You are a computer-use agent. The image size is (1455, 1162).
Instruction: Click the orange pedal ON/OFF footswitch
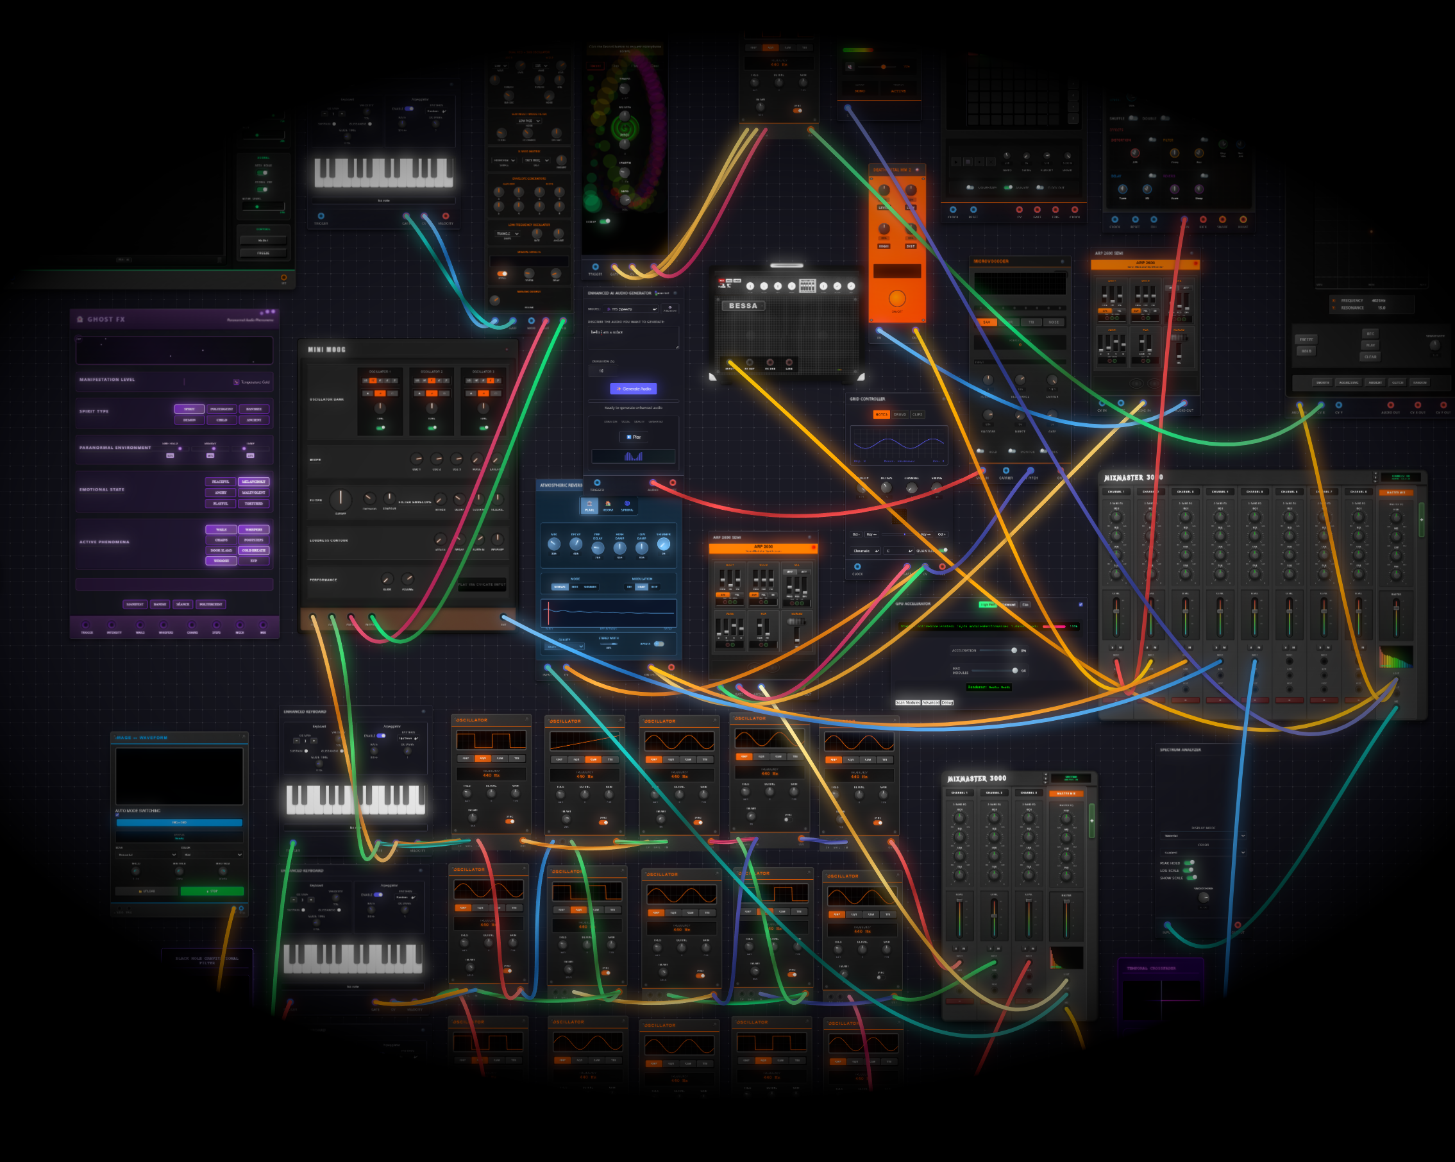[897, 298]
